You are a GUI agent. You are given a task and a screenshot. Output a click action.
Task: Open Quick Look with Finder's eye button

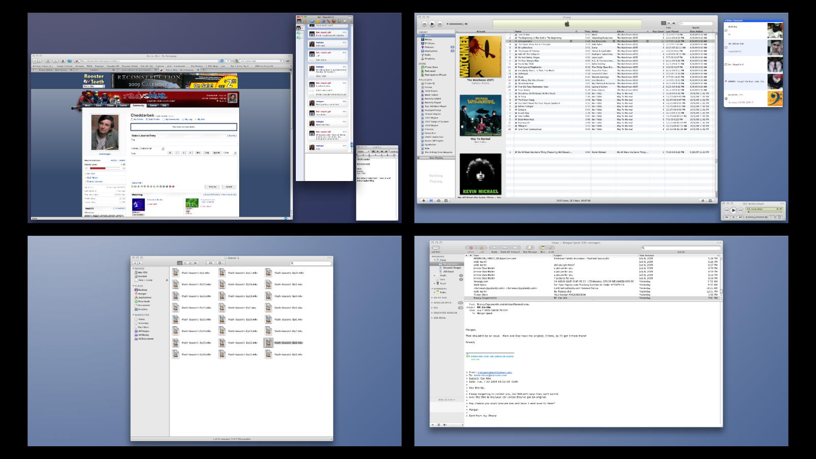pyautogui.click(x=210, y=263)
